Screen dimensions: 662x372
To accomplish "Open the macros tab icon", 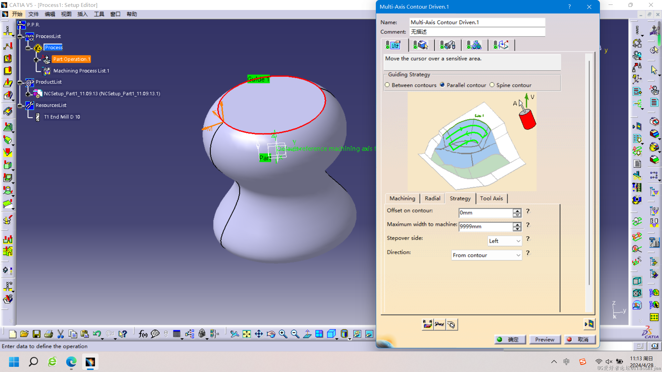I will pos(501,45).
